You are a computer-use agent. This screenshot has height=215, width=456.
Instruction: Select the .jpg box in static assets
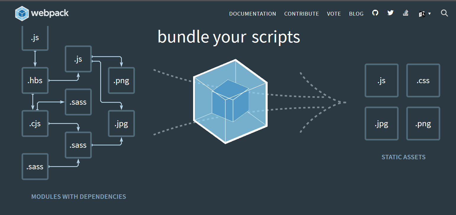click(381, 124)
